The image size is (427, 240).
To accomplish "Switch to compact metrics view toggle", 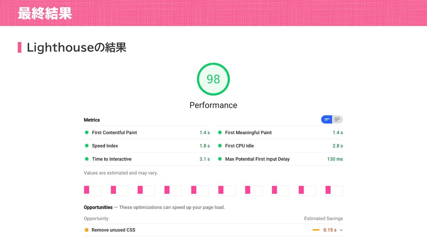I will click(x=327, y=120).
